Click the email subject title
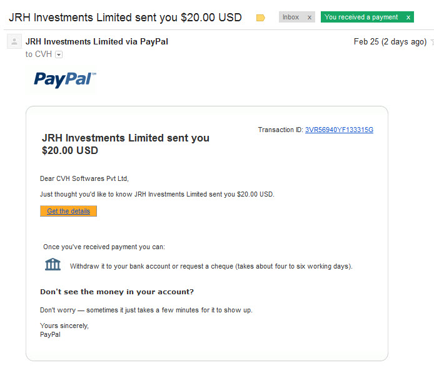This screenshot has height=375, width=434. [x=125, y=18]
